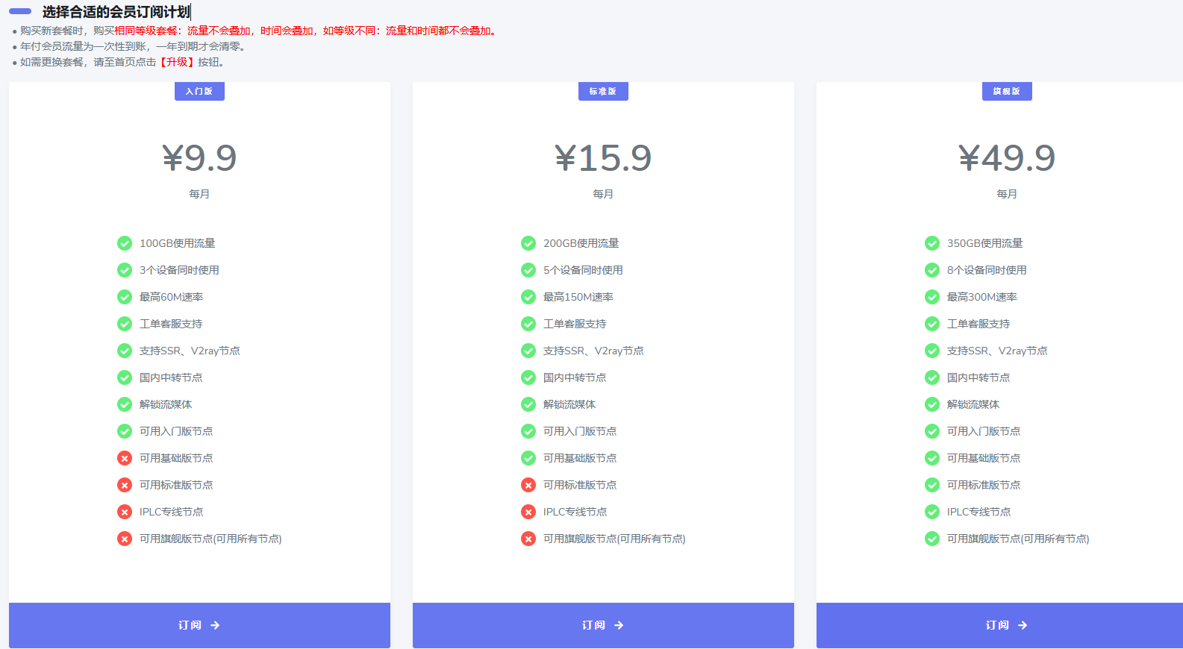The width and height of the screenshot is (1183, 649).
Task: Click the ¥49.9 price text
Action: (1007, 158)
